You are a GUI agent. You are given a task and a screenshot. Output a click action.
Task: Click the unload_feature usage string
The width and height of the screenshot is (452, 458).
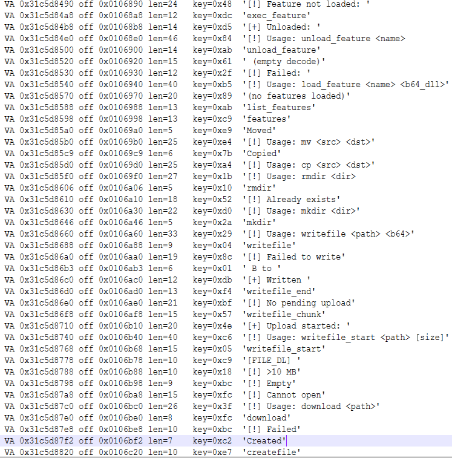(x=324, y=39)
